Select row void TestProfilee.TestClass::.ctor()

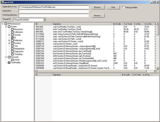click(95, 27)
